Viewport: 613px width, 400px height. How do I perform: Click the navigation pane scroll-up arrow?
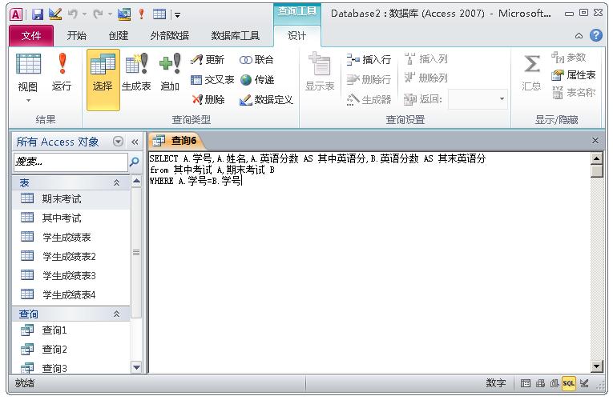pos(136,181)
